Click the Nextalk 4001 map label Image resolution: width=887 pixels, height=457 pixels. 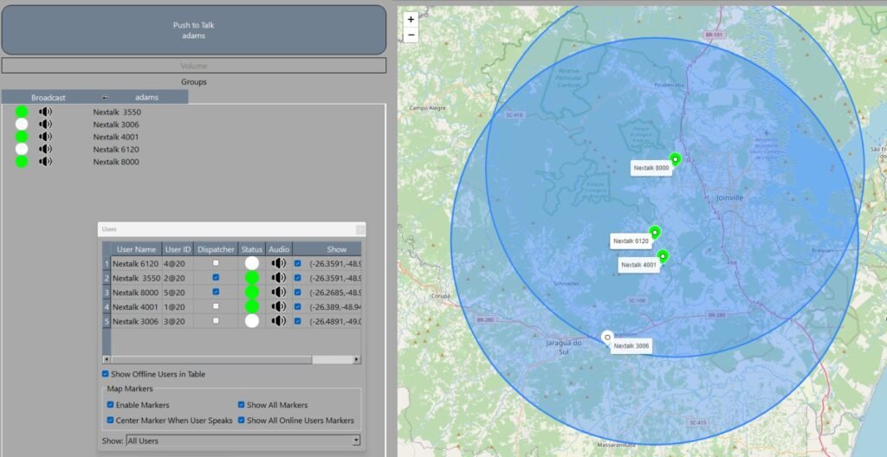(x=638, y=265)
